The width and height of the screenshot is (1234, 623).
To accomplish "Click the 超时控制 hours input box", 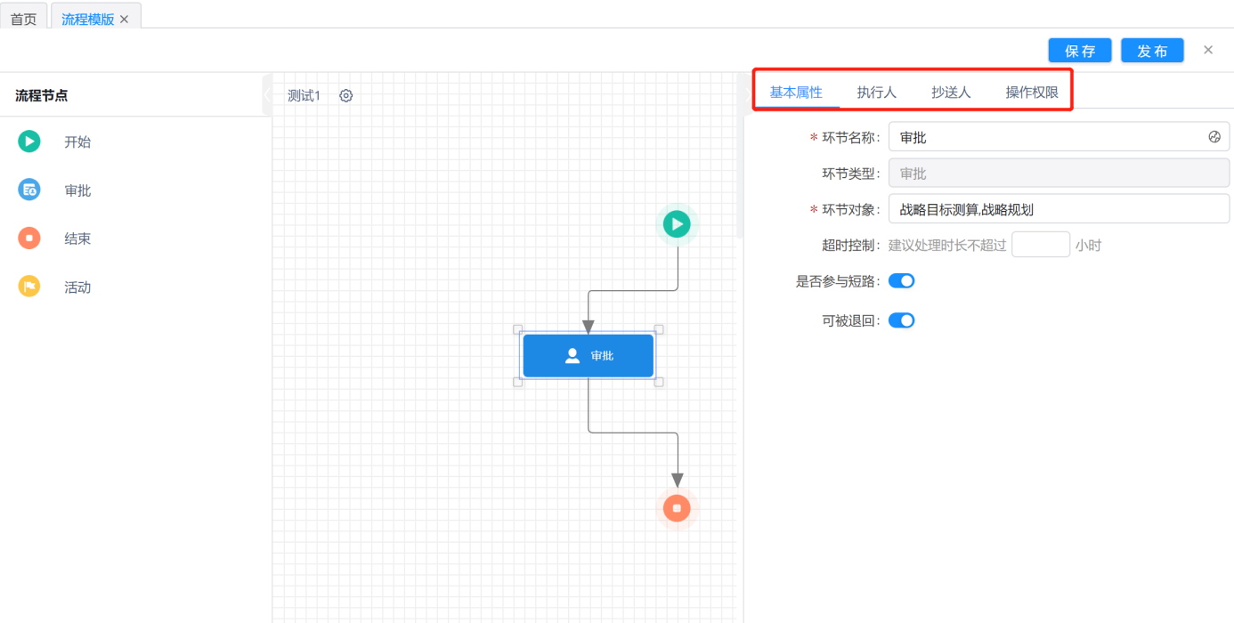I will pyautogui.click(x=1040, y=245).
